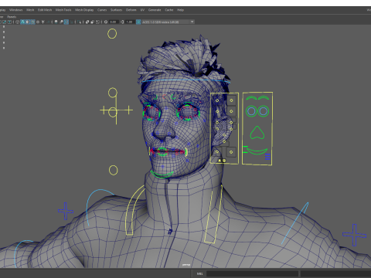Toggle X-ray active components icon

[x=93, y=22]
